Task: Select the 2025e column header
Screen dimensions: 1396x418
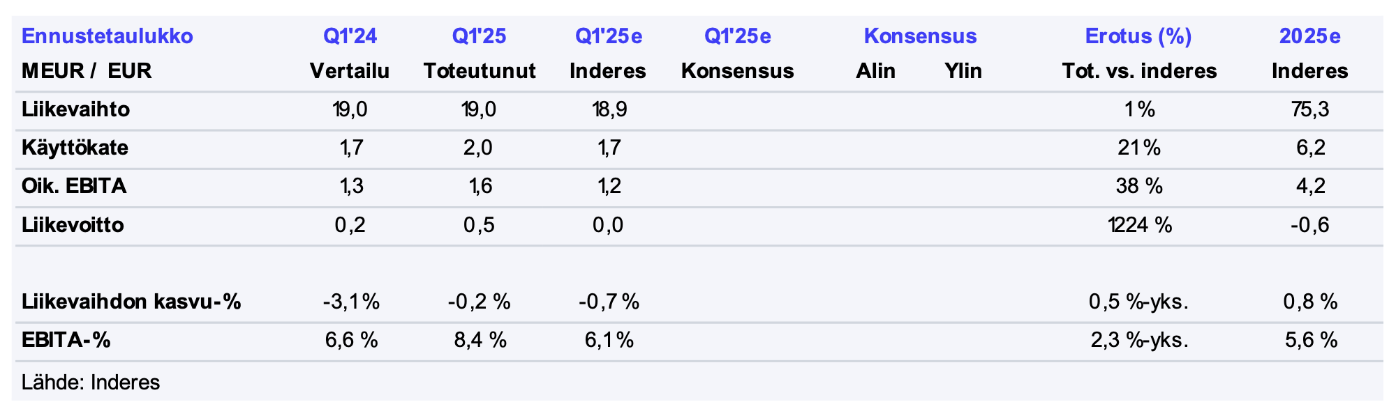Action: tap(1309, 36)
